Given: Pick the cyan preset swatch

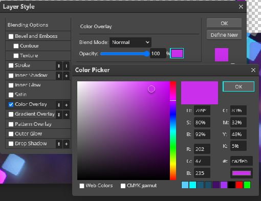Looking at the screenshot, I should [x=192, y=185].
